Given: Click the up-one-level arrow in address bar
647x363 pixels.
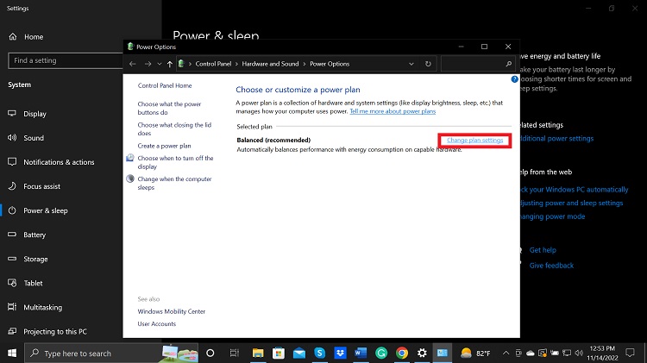Looking at the screenshot, I should 169,64.
